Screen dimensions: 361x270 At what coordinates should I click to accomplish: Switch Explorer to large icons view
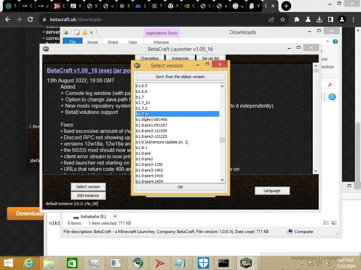tap(334, 223)
